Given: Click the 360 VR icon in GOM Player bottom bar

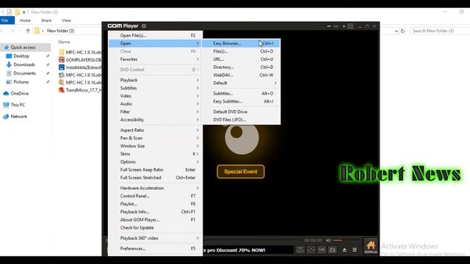Looking at the screenshot, I should [x=322, y=249].
